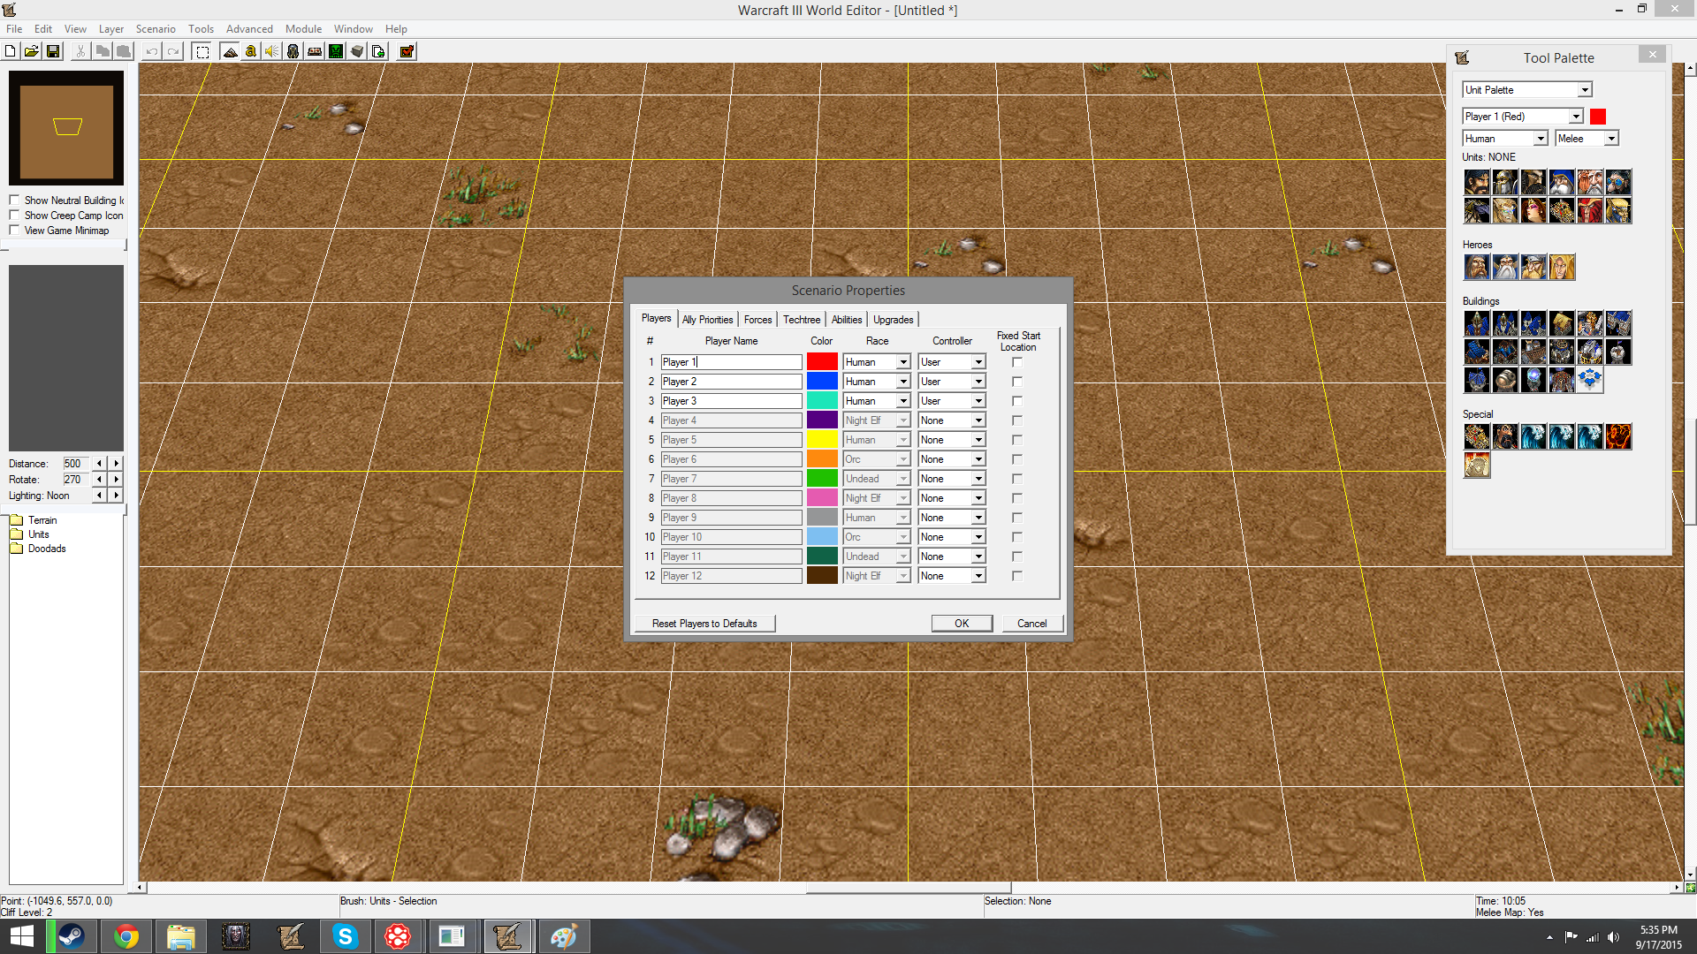
Task: Click the OK button
Action: [x=962, y=624]
